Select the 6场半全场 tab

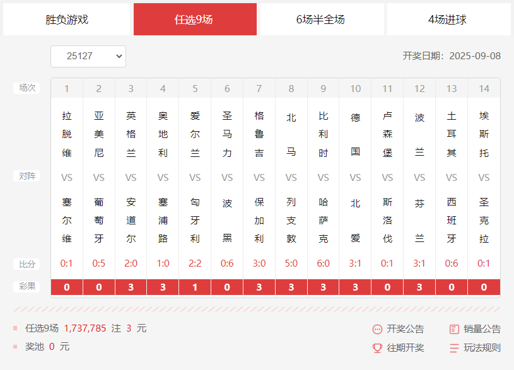click(320, 20)
